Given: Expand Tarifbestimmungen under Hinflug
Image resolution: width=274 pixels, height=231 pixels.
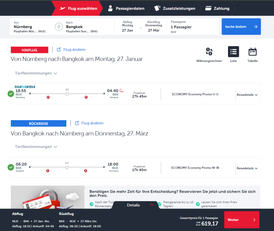Looking at the screenshot, I should pos(36,73).
